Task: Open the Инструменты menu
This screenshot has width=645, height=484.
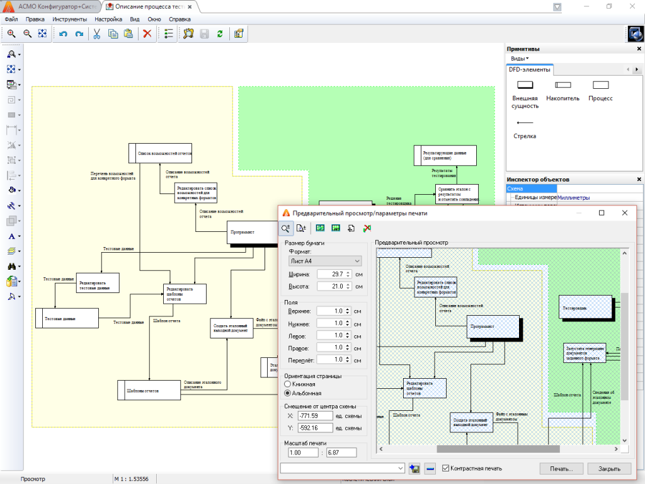Action: tap(69, 19)
